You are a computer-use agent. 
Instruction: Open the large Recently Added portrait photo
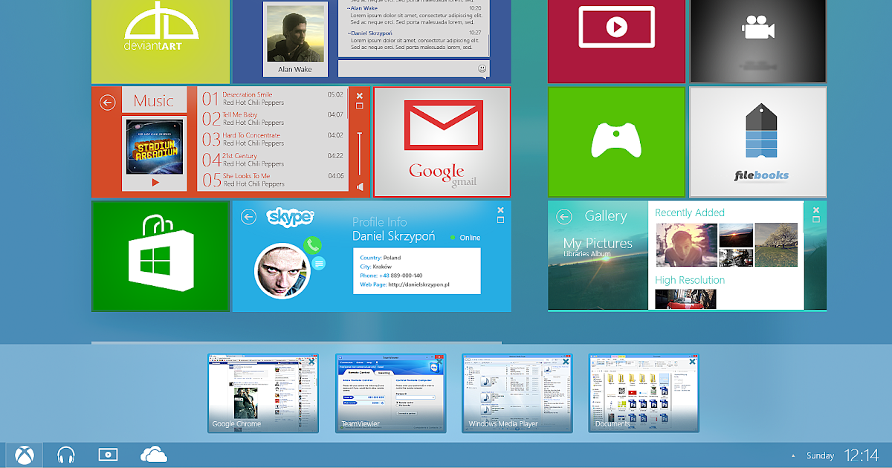coord(685,244)
